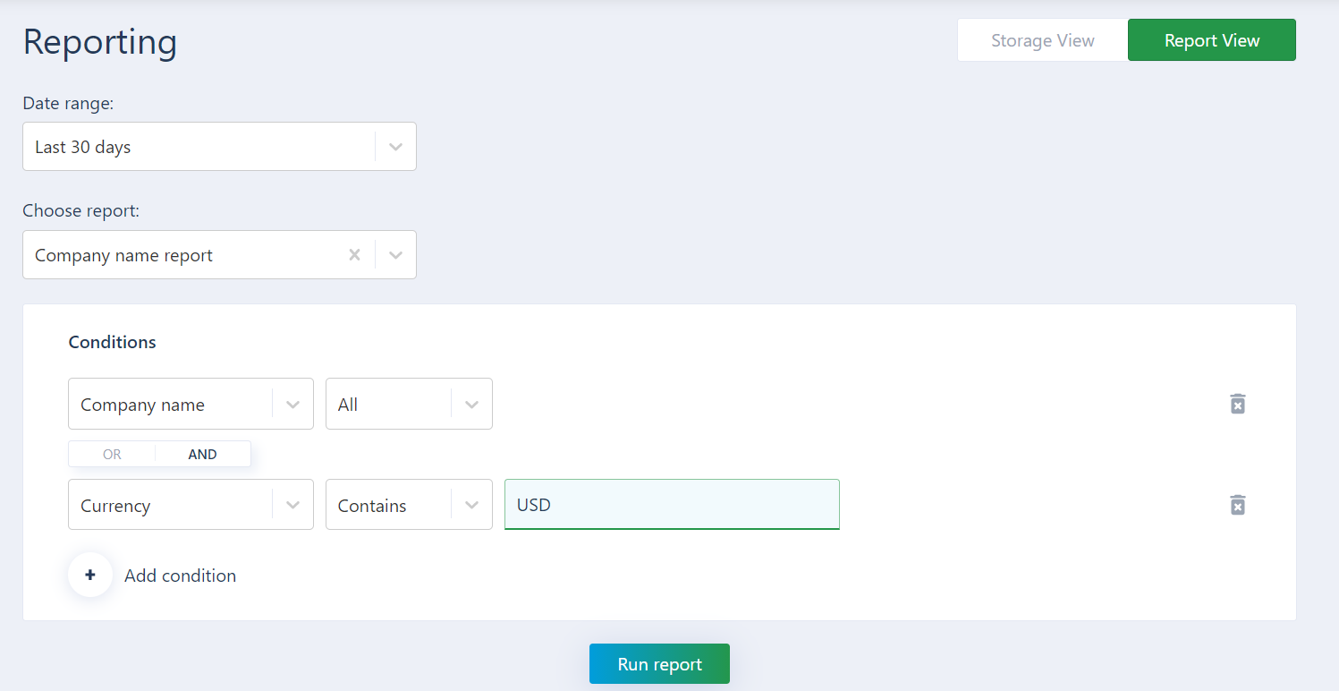The width and height of the screenshot is (1339, 691).
Task: Expand the Date range dropdown arrow
Action: pos(395,147)
